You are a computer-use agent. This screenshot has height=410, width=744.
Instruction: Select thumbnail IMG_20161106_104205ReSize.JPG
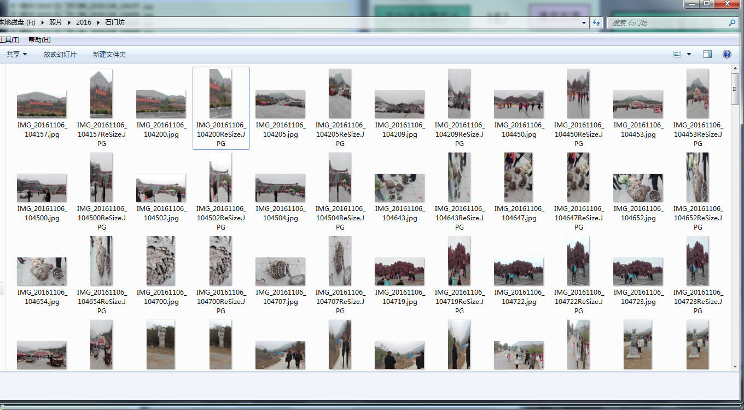tap(340, 93)
